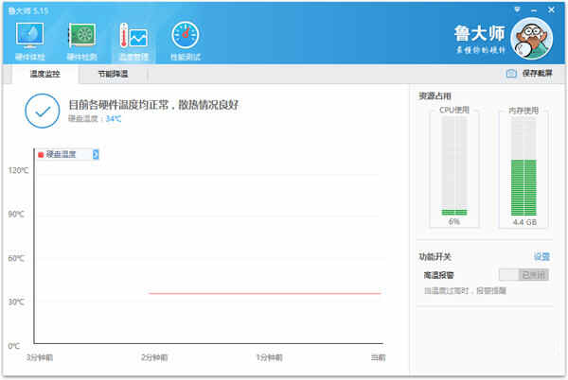
Task: Open the 设置 link in 功能开关
Action: click(x=541, y=257)
